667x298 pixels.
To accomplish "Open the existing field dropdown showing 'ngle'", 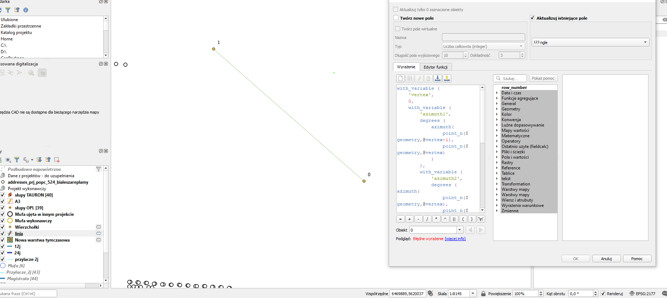I will click(x=590, y=42).
